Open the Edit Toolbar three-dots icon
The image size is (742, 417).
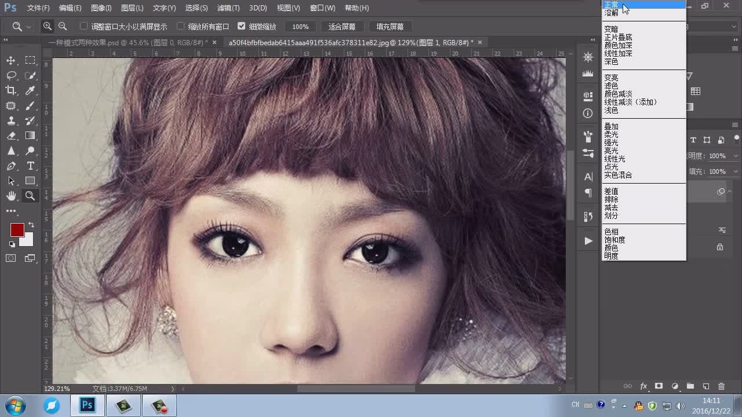(11, 211)
